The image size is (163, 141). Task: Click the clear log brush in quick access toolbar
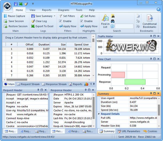click(x=26, y=4)
